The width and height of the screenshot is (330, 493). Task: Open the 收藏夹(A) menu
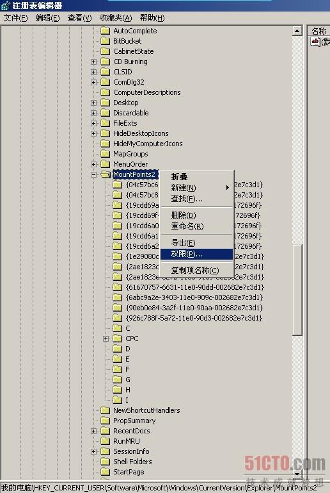pos(116,18)
